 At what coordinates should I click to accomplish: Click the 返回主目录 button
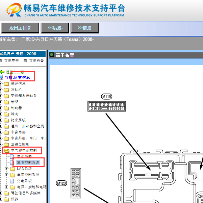coord(20,28)
